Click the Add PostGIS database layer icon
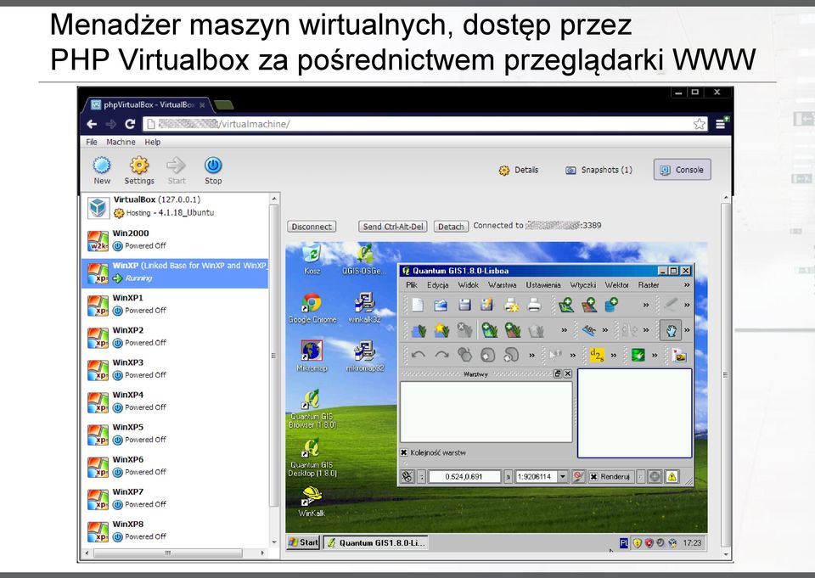The height and width of the screenshot is (578, 815). click(x=612, y=305)
